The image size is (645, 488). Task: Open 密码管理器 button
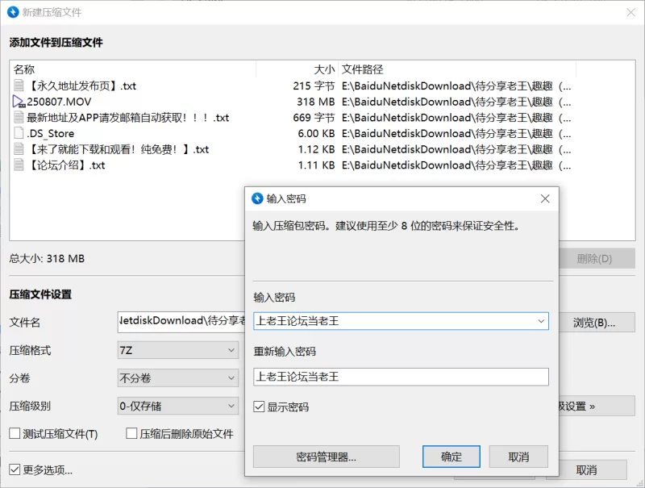point(326,457)
